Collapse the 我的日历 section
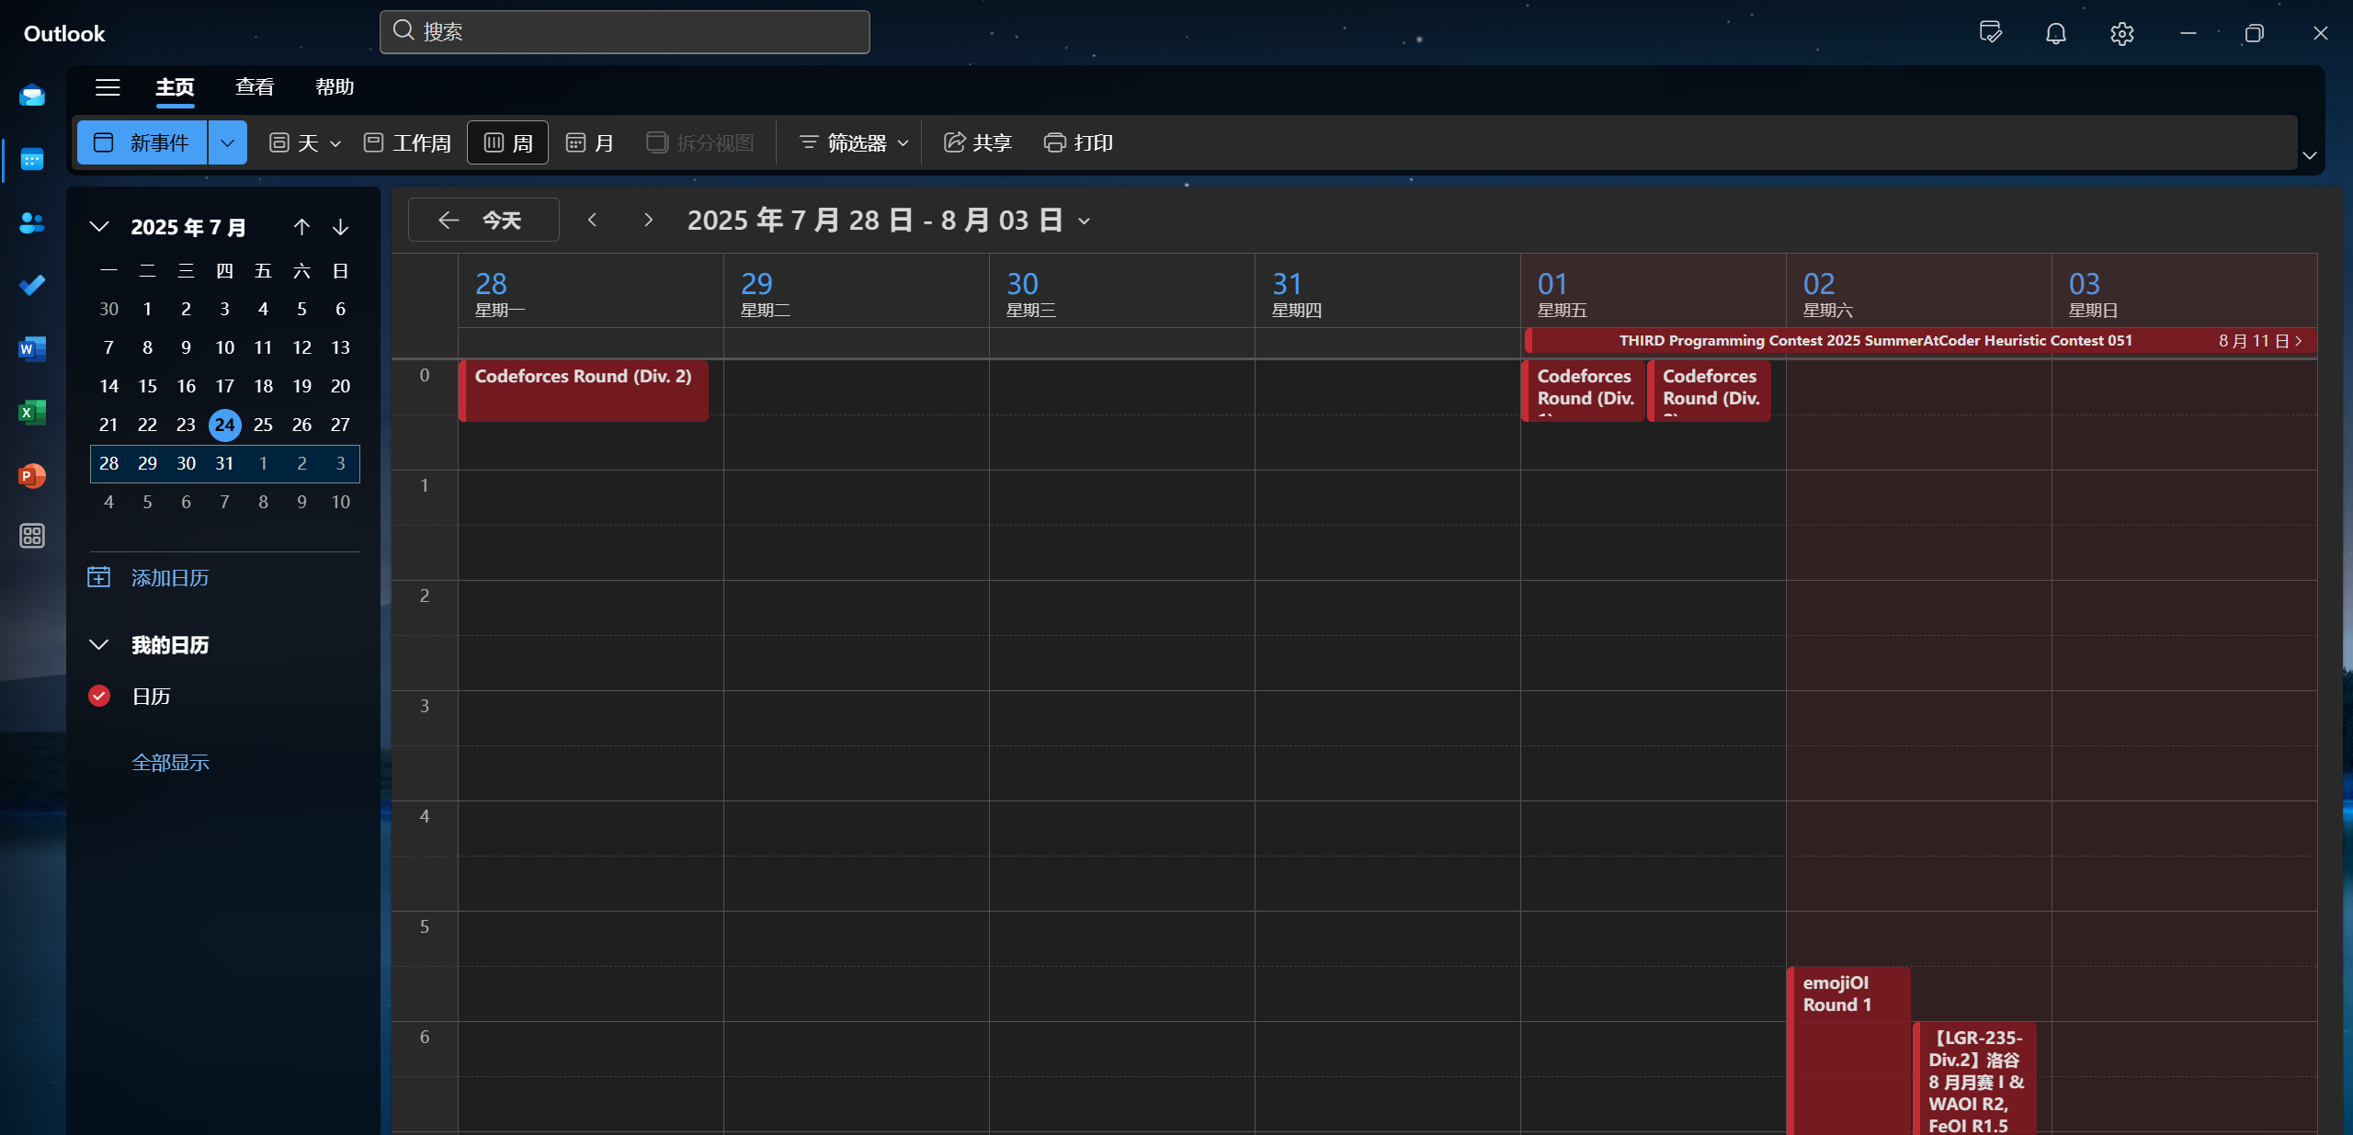Image resolution: width=2353 pixels, height=1135 pixels. pyautogui.click(x=99, y=645)
